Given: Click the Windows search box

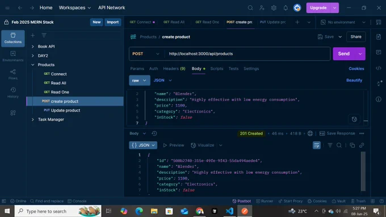Looking at the screenshot, I should (58, 211).
